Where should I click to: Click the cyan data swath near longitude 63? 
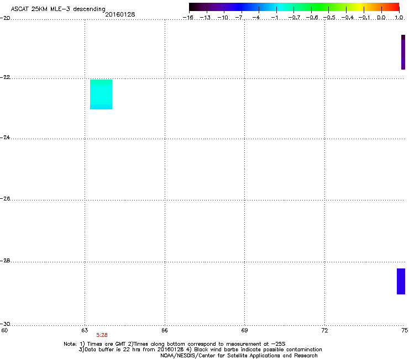coord(101,94)
